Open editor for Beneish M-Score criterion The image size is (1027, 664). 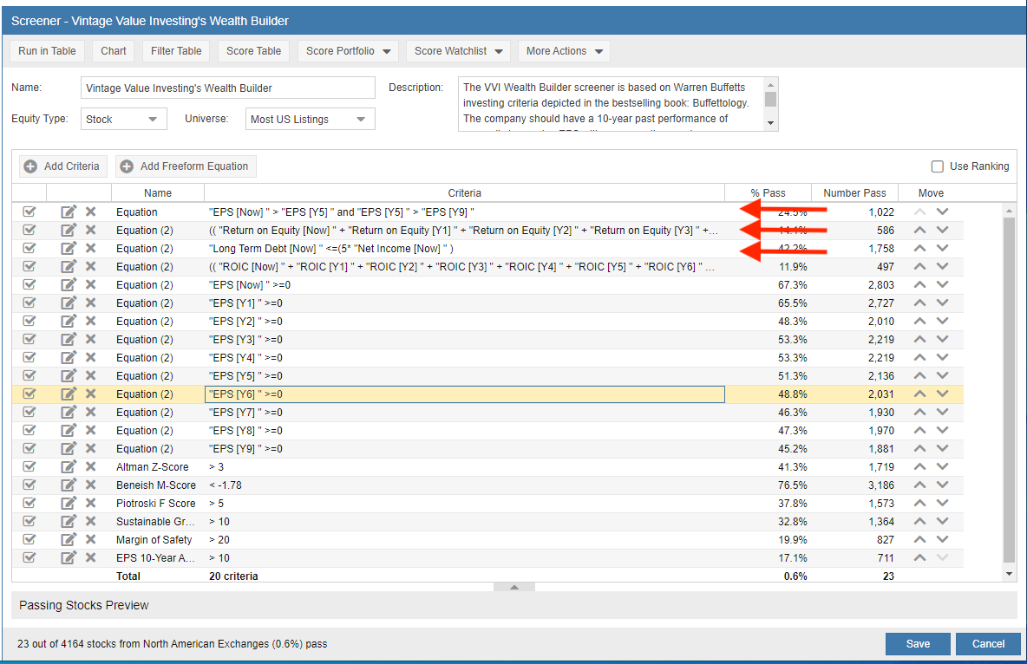click(69, 485)
